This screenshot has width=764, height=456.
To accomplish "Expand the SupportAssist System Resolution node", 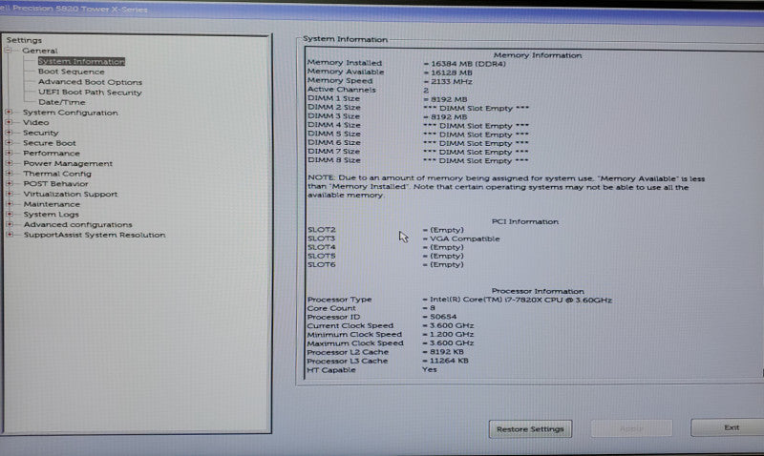I will click(9, 235).
